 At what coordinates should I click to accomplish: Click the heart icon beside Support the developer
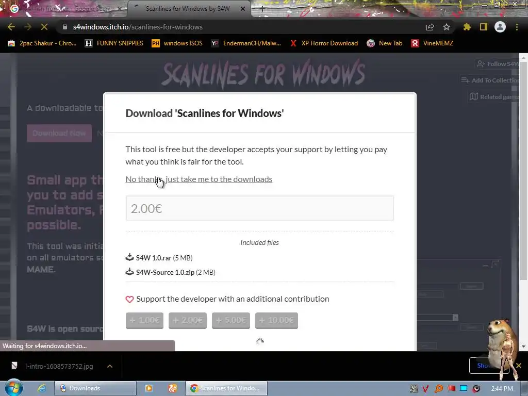(x=129, y=299)
